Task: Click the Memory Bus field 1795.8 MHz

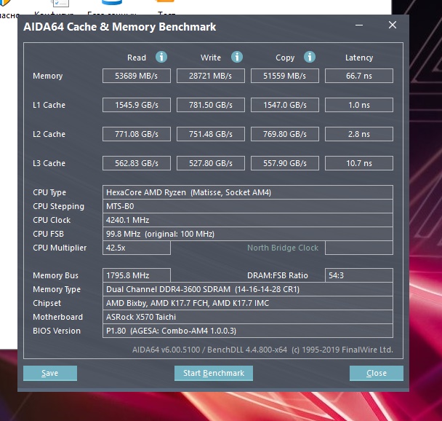Action: pyautogui.click(x=137, y=275)
